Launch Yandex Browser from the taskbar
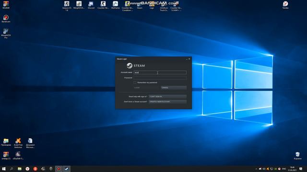 point(27,169)
